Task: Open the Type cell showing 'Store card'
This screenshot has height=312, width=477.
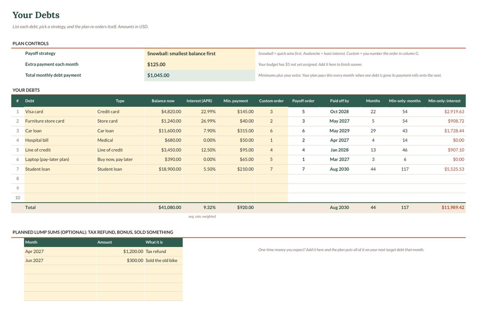Action: (120, 121)
